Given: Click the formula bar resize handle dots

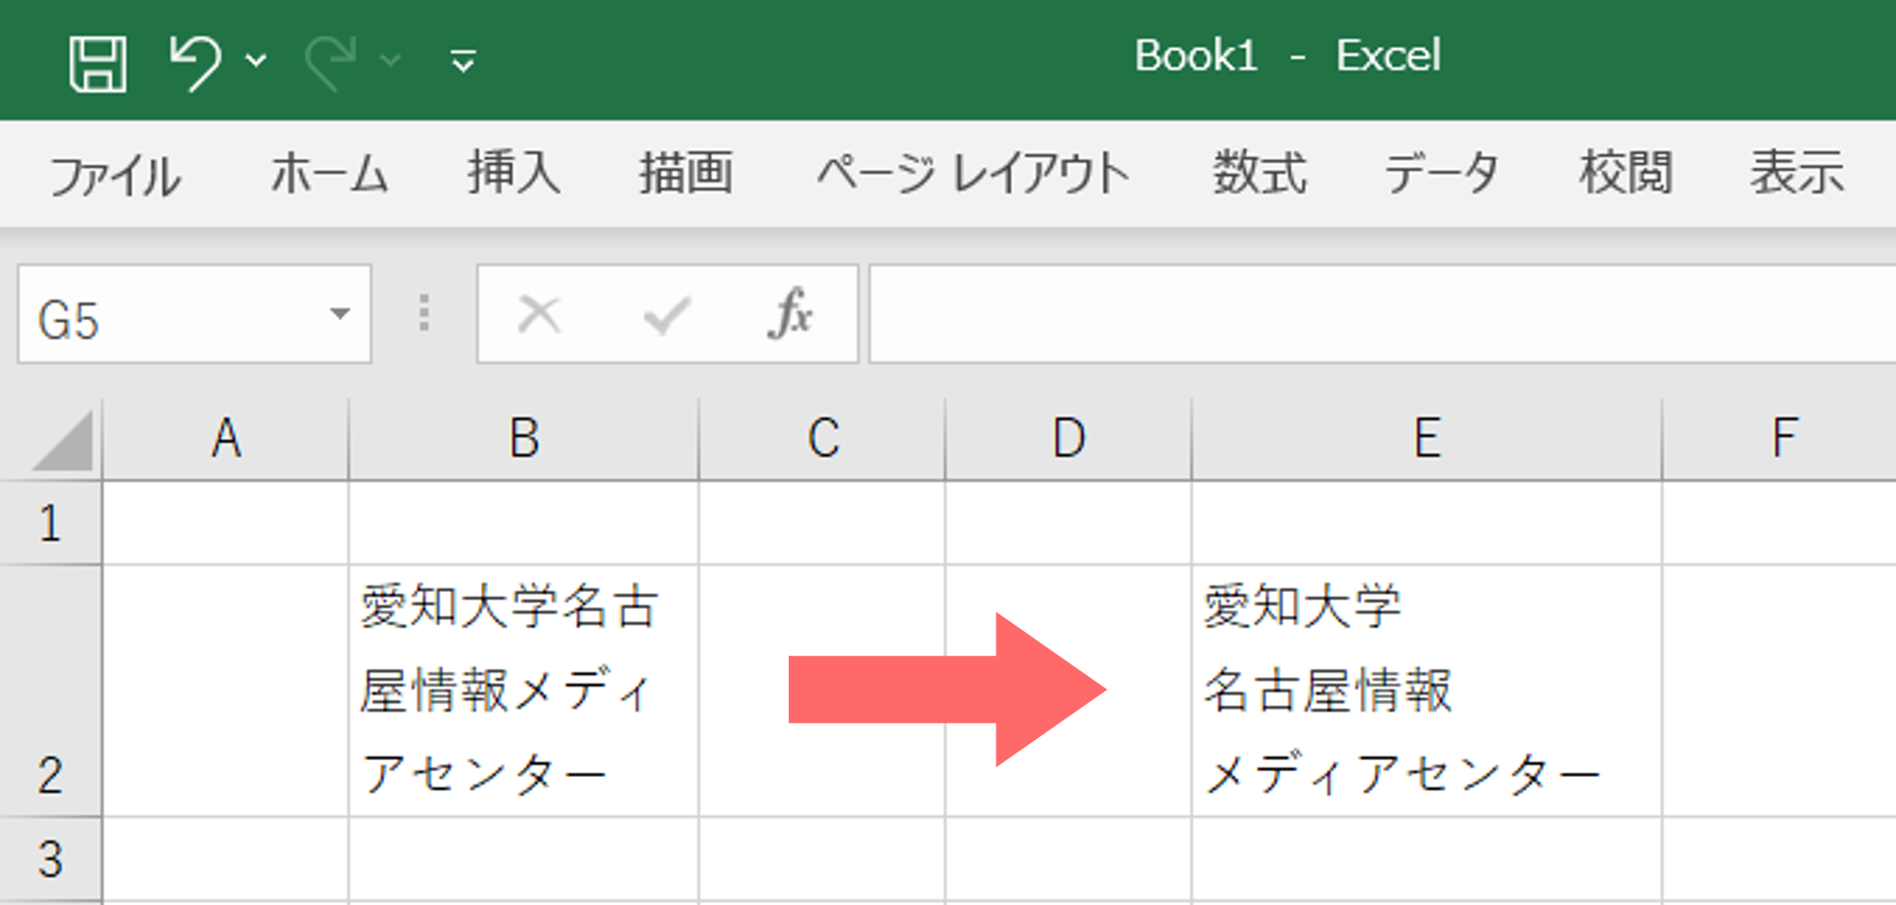Looking at the screenshot, I should click(x=425, y=314).
